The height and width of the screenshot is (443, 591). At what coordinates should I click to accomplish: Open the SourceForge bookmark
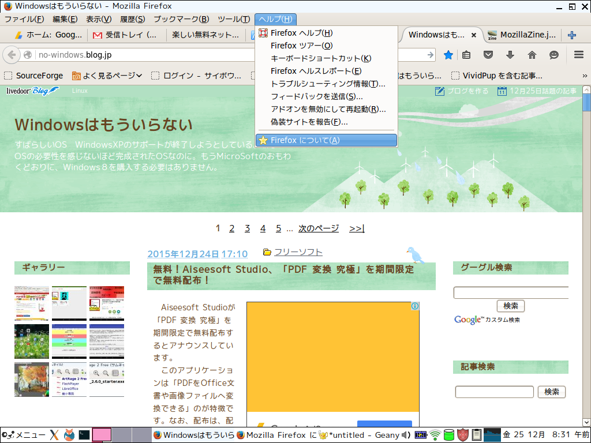(x=34, y=76)
